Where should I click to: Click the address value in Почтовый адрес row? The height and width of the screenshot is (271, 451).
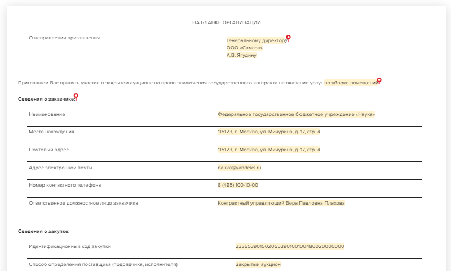pos(268,150)
